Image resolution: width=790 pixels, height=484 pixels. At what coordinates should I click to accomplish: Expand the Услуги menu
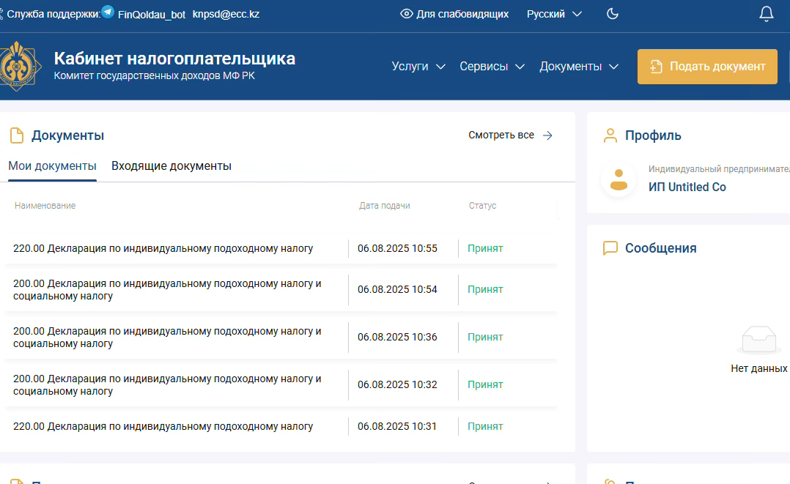tap(418, 66)
